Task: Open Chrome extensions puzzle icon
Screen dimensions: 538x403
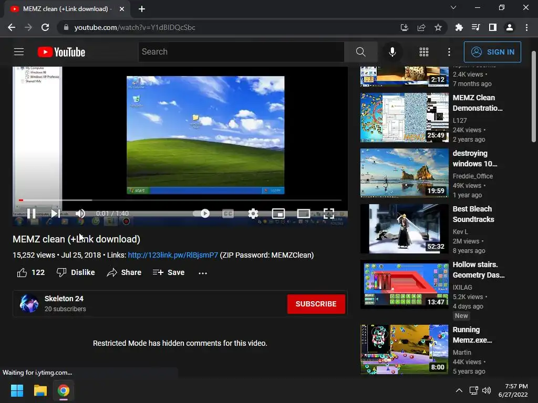Action: point(459,27)
